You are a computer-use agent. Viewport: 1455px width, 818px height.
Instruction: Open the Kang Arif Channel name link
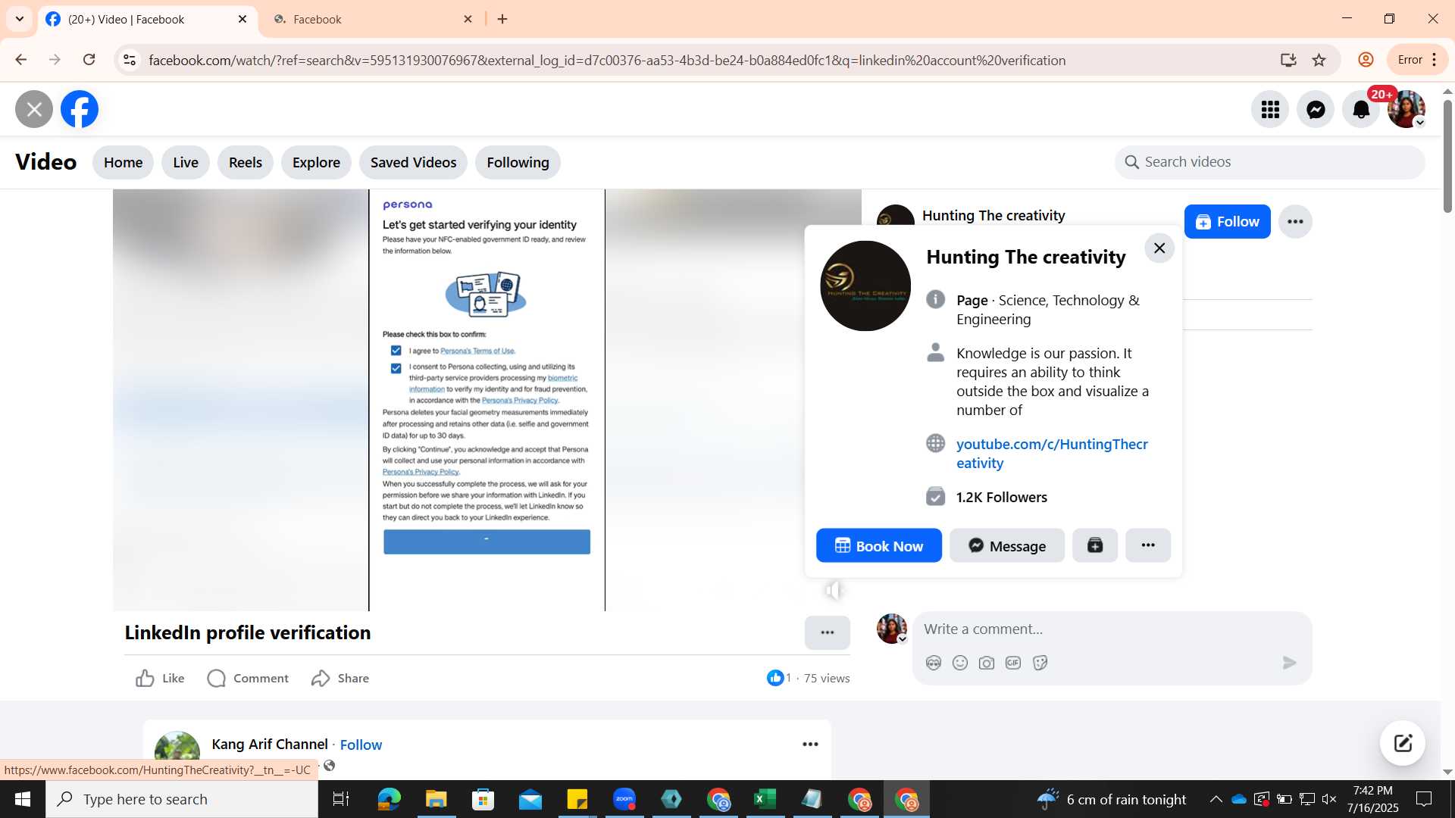coord(270,744)
